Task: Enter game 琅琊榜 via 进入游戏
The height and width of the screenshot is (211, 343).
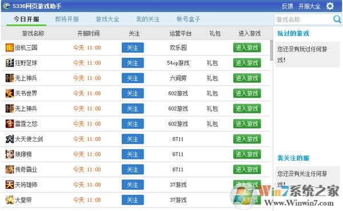Action: point(247,154)
